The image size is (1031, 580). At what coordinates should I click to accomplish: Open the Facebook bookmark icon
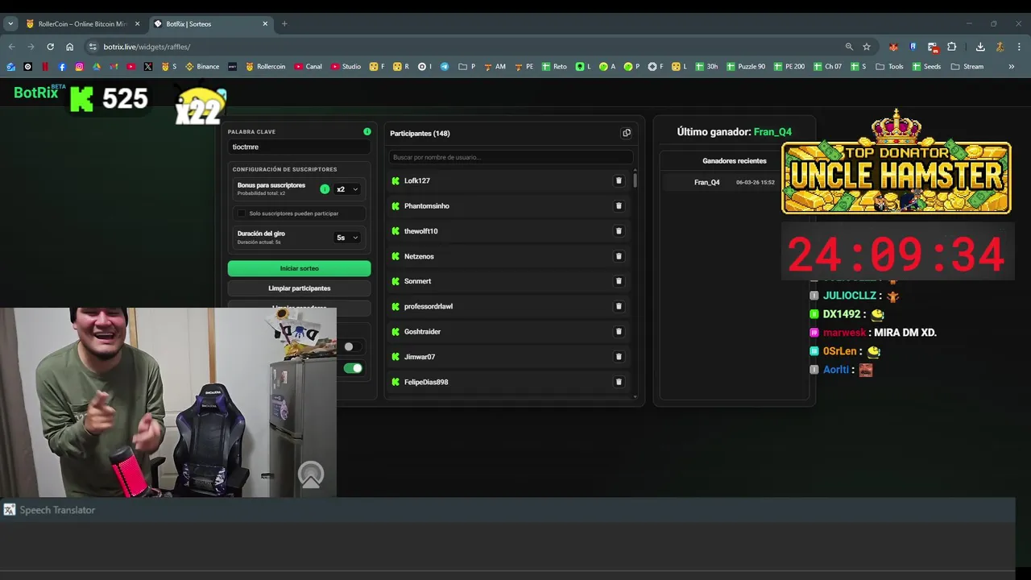tap(62, 67)
